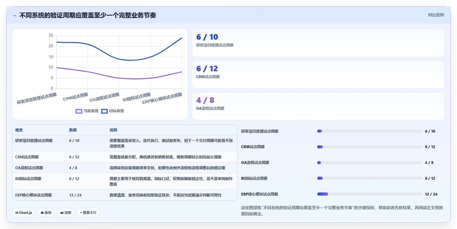Viewport: 457px width, 229px height.
Task: Open the 6 / 10 研发项目管理试点周期 card
Action: click(x=318, y=43)
